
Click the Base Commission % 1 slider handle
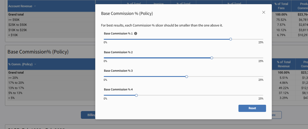point(231,39)
